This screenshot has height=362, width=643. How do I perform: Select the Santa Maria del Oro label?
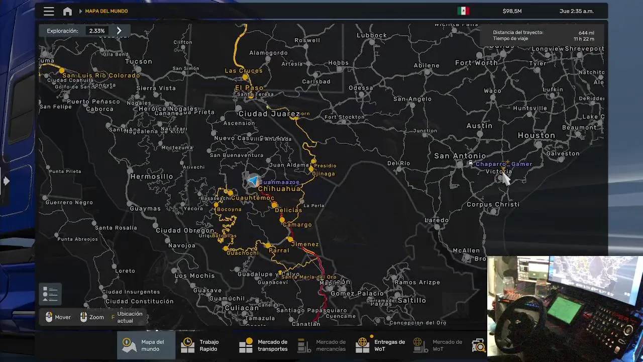point(309,277)
